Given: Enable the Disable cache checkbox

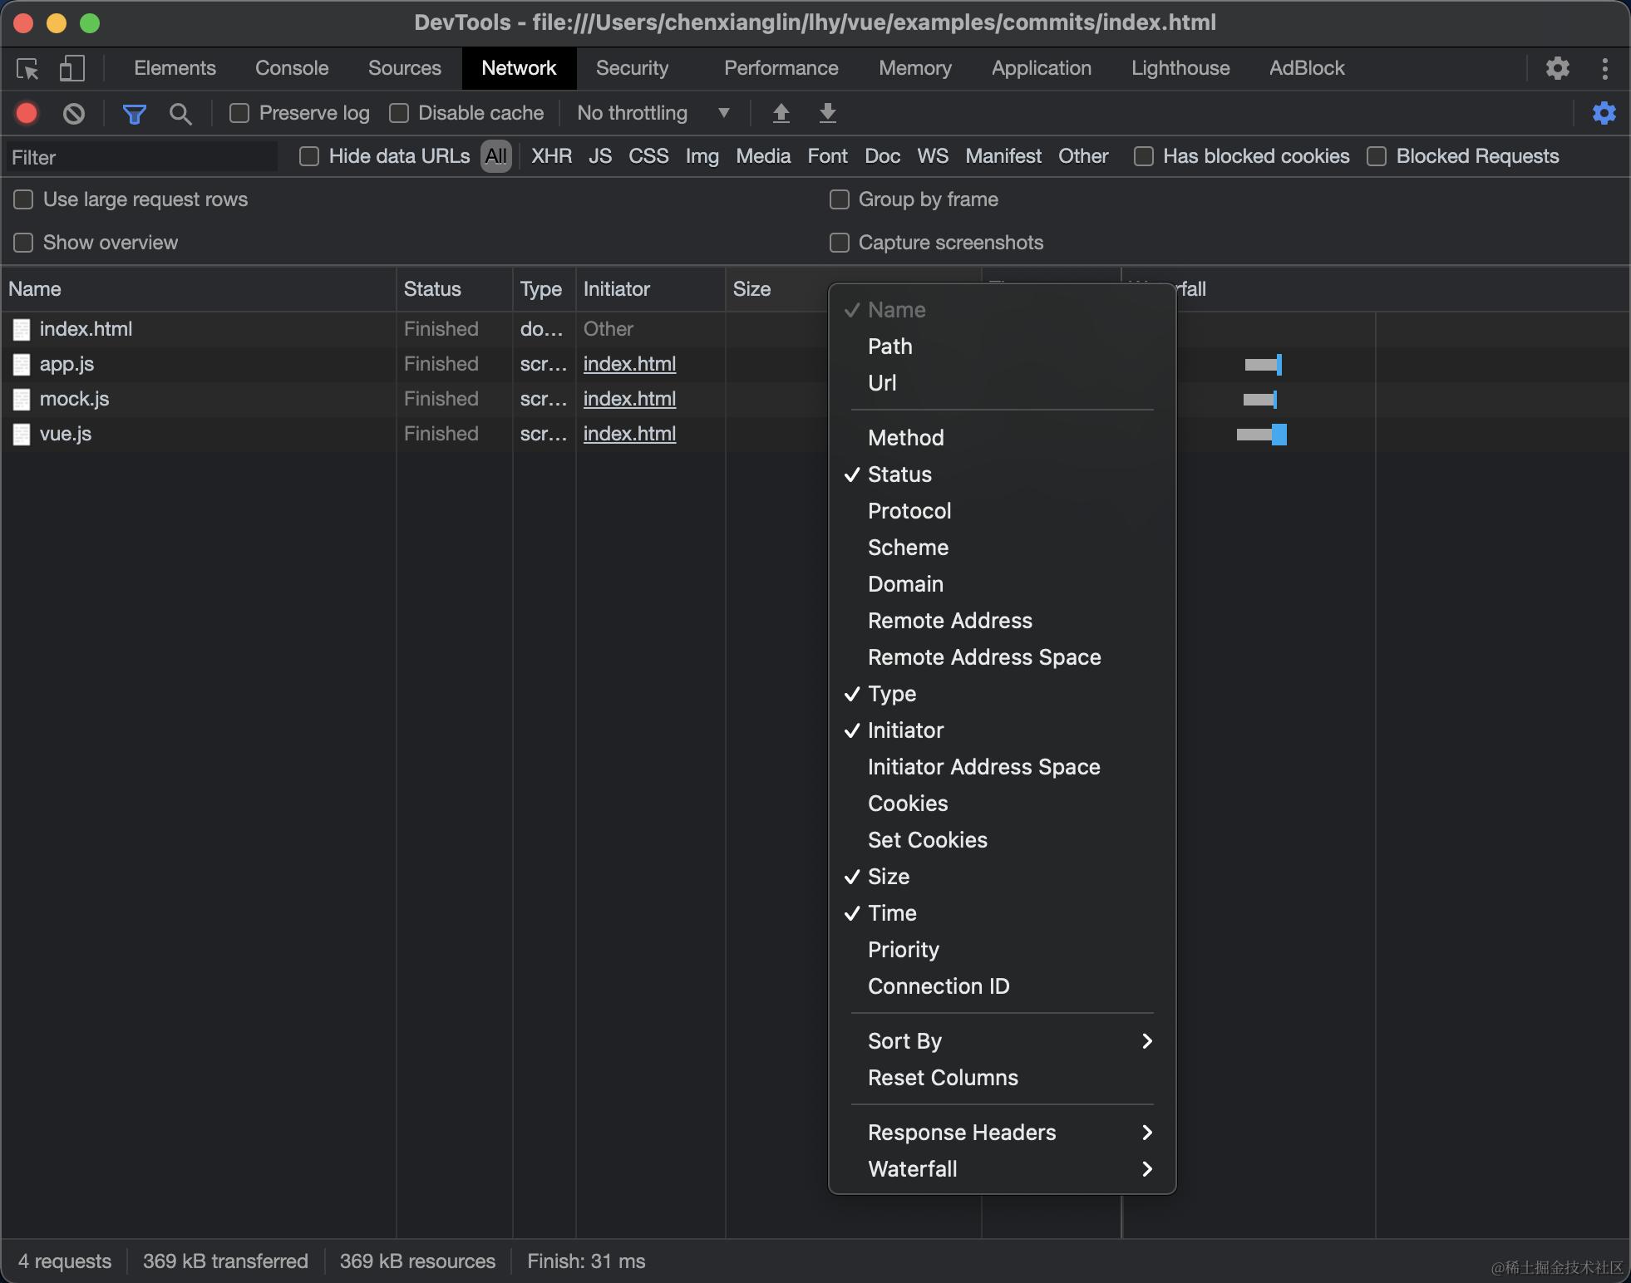Looking at the screenshot, I should pos(399,113).
